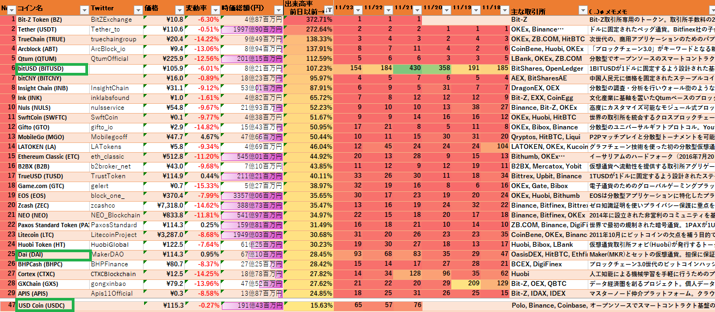Screen dimensions: 715x312
Task: Select the Dai (DAI) coin name cell
Action: point(51,254)
